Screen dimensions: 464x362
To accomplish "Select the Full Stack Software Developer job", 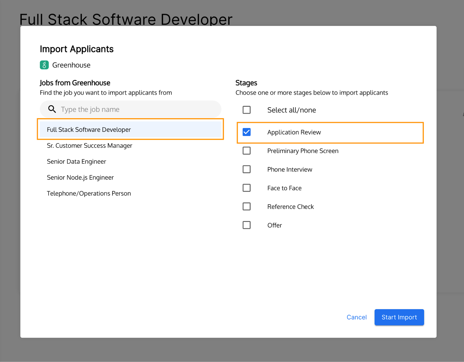I will click(x=130, y=129).
